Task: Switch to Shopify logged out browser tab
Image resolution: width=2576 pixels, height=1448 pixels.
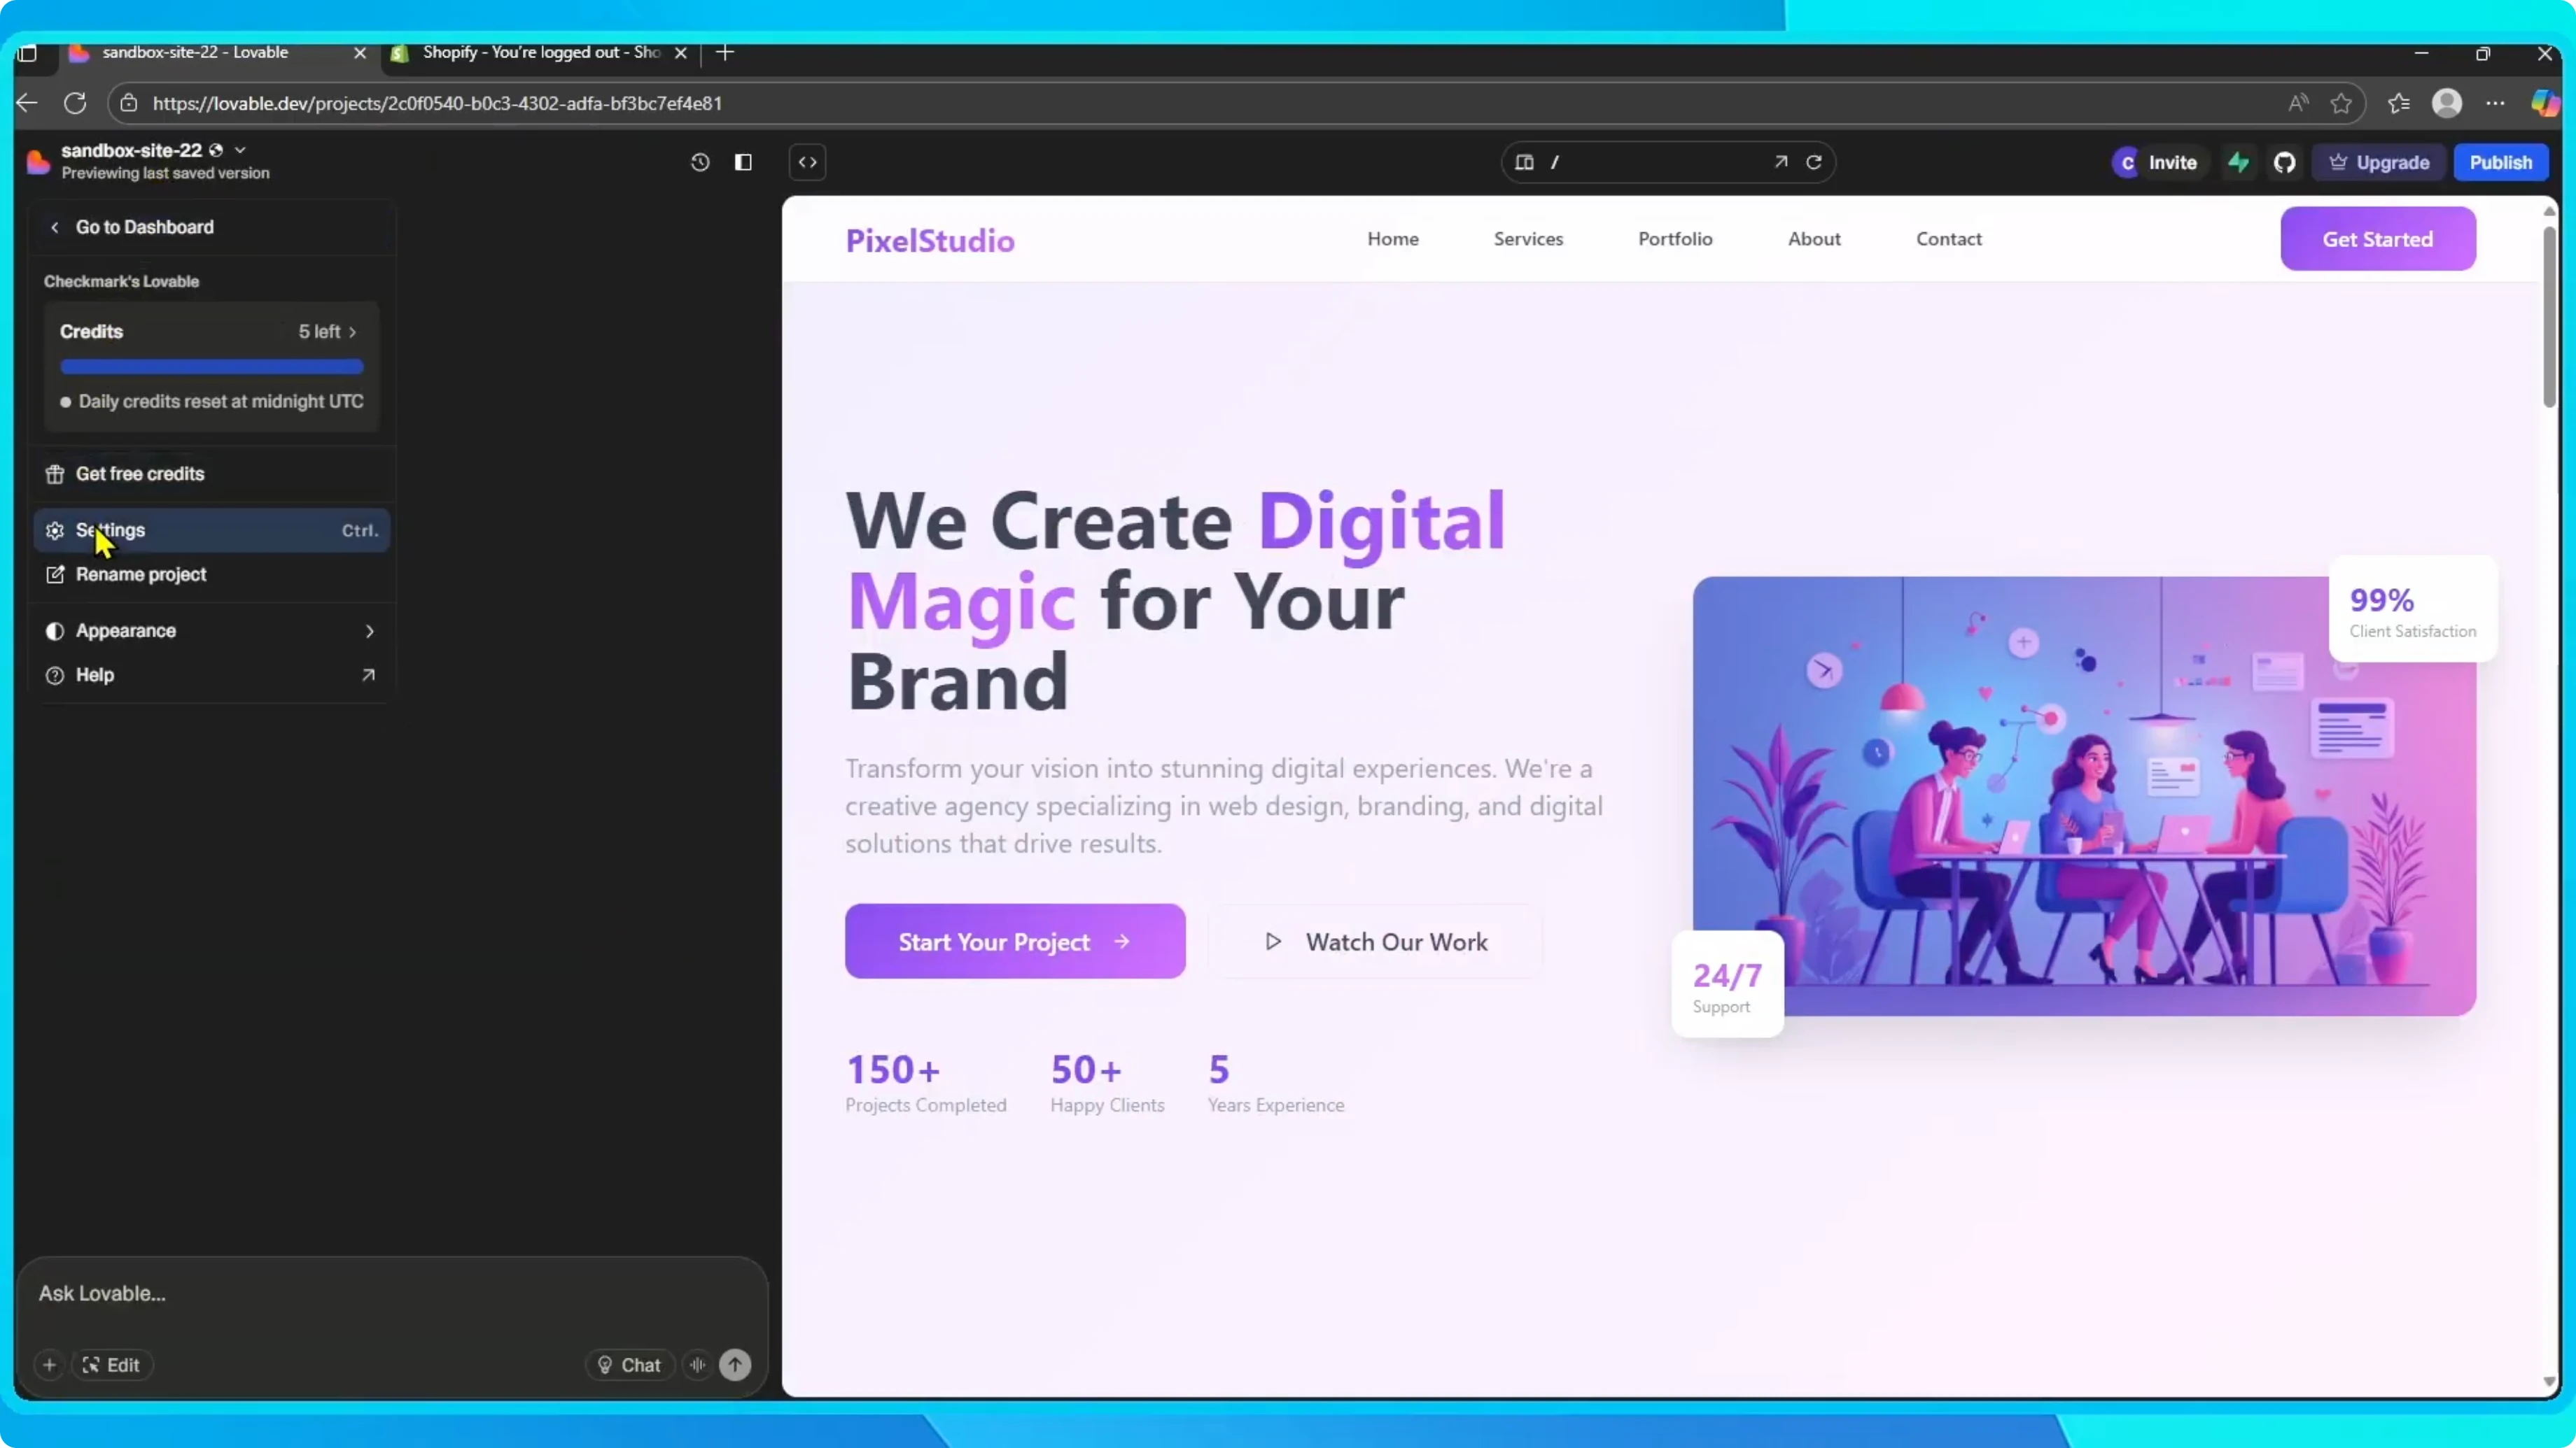Action: click(x=540, y=53)
